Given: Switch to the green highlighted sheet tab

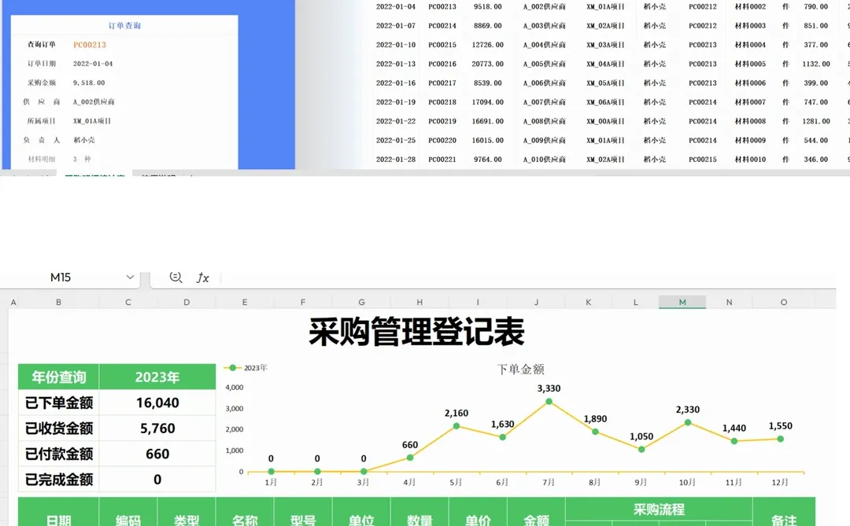Looking at the screenshot, I should click(x=94, y=176).
